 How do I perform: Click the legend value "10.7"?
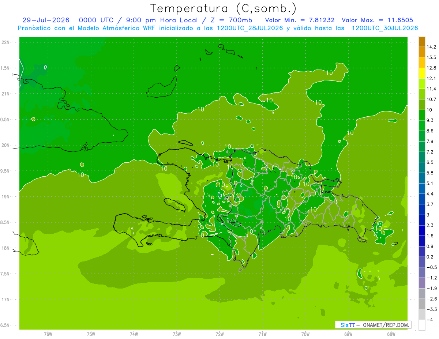pos(432,99)
